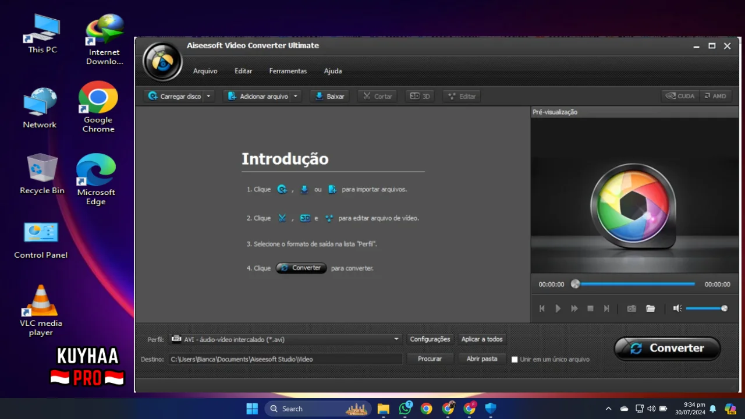This screenshot has height=419, width=745.
Task: Click the add file icon in Introdução step 1
Action: pos(332,189)
